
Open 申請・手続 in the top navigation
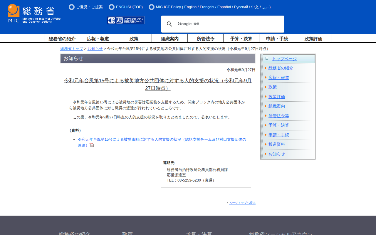click(x=277, y=38)
